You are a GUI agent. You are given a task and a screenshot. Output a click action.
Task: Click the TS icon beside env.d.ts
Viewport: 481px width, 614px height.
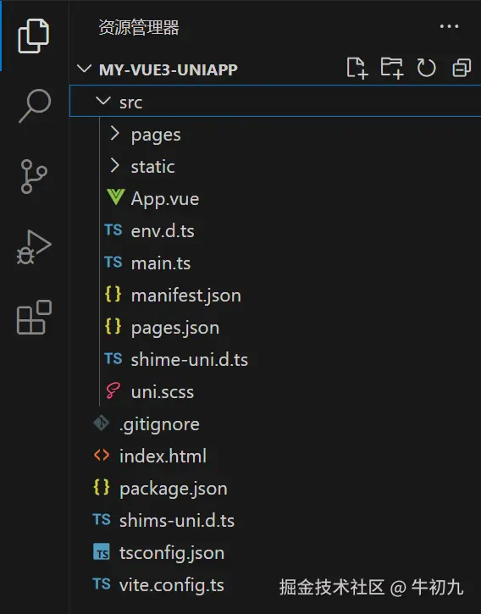tap(113, 230)
